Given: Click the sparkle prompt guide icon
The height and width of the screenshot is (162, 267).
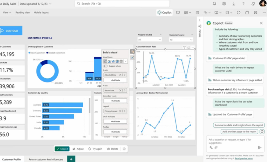Looking at the screenshot, I should [x=211, y=147].
